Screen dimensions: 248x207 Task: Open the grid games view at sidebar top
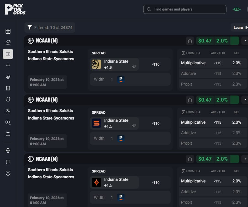point(8,31)
